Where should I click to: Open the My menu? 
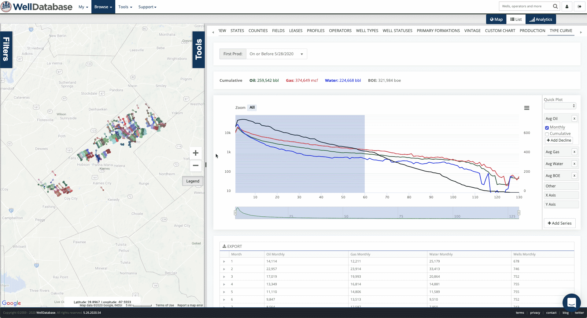point(83,7)
